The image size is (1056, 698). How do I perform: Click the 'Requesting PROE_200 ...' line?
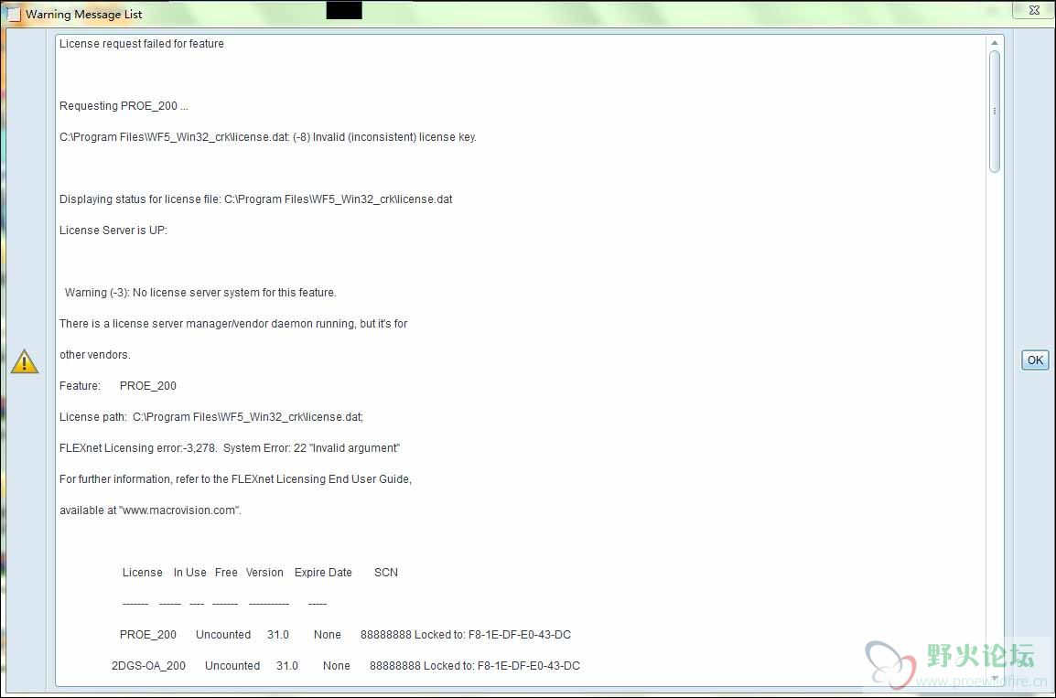click(x=124, y=106)
